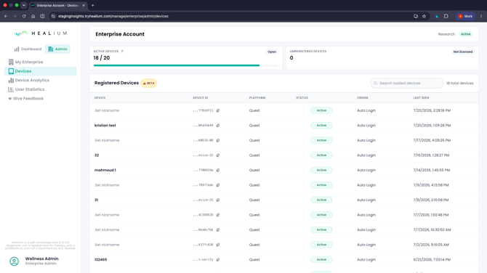Copy device ID ending 4C309E29

tap(218, 215)
